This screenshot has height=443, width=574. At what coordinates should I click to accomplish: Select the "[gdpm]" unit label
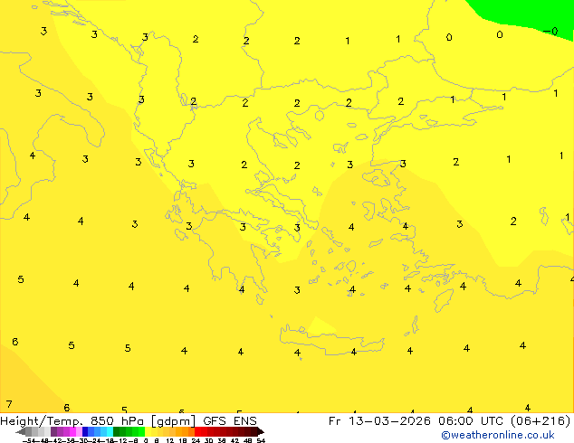[x=174, y=421]
